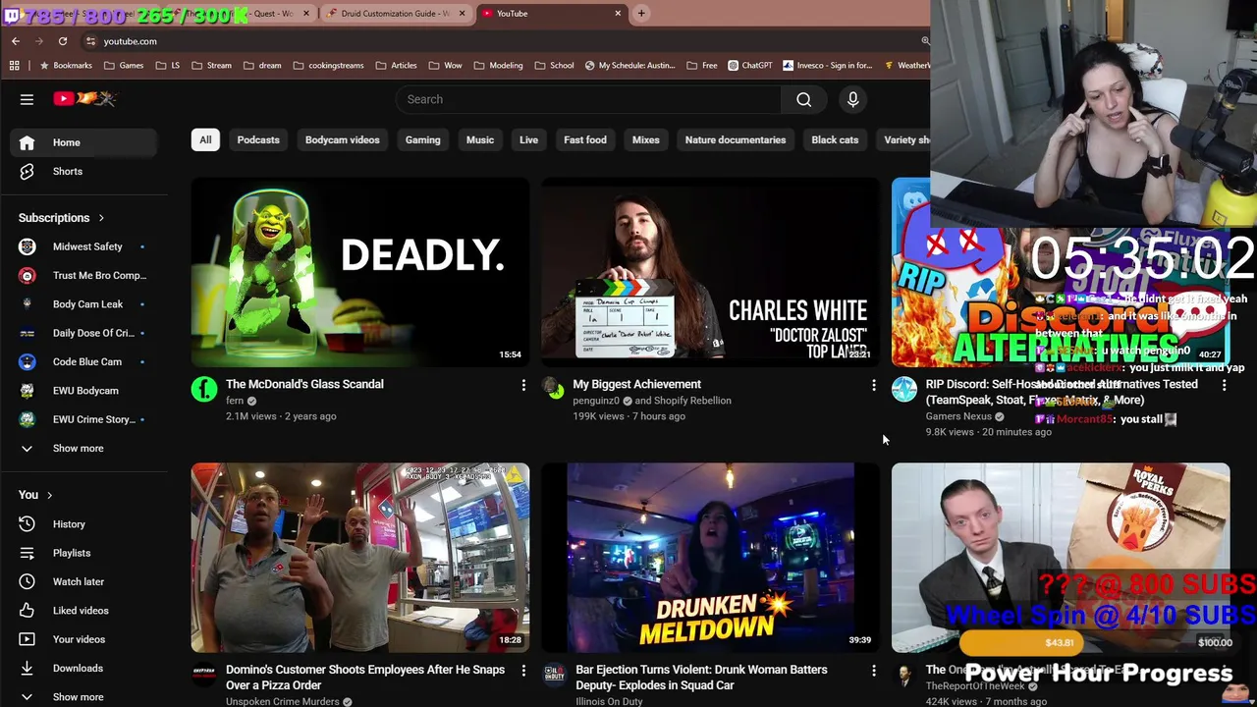1257x707 pixels.
Task: Select the Gaming filter chip
Action: point(422,139)
